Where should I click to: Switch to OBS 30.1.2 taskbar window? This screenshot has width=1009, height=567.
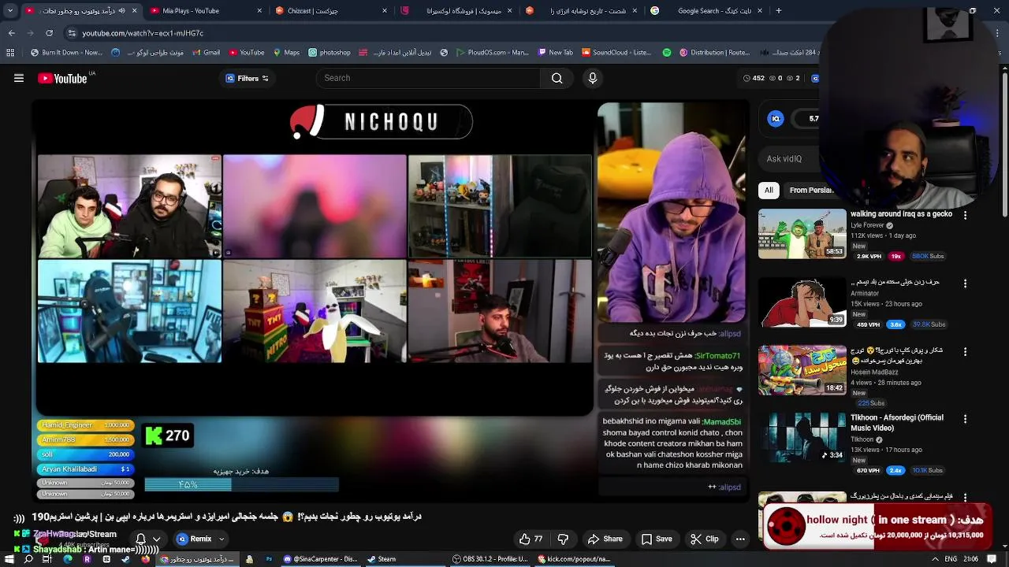[490, 559]
